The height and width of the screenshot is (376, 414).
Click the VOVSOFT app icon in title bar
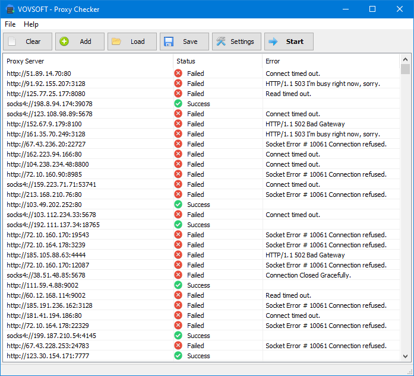[x=10, y=9]
